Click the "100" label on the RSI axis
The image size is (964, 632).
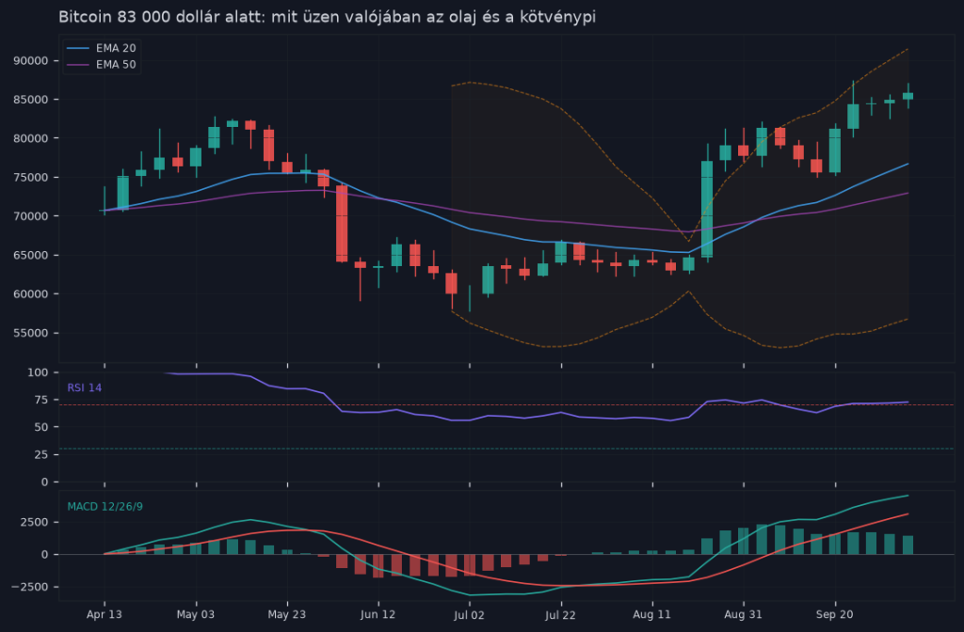click(38, 372)
